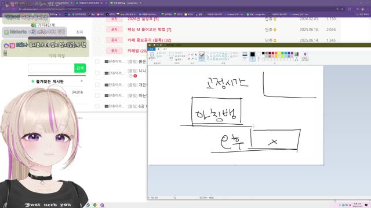Select the Eraser tool in Paint
This screenshot has height=208, width=371.
(x=189, y=59)
